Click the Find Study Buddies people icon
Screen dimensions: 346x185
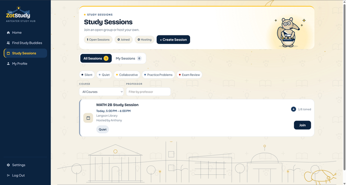tap(8, 43)
